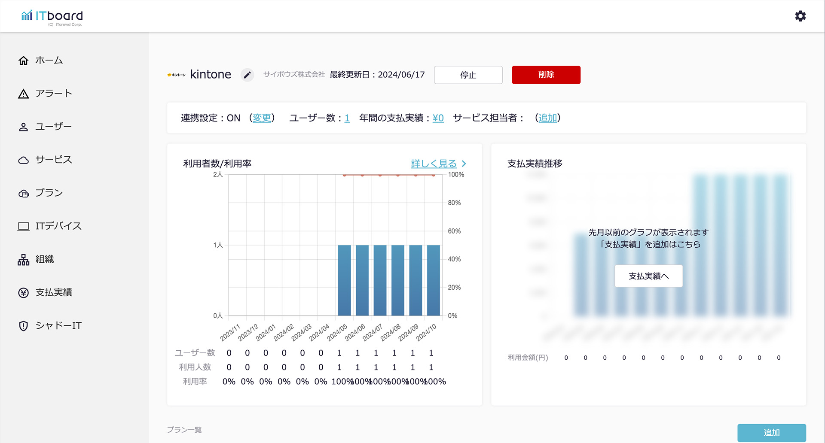
Task: Click the yen payment icon
Action: (x=24, y=293)
